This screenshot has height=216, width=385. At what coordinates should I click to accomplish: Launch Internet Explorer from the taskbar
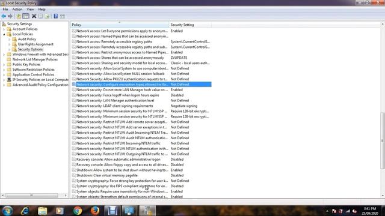pos(25,211)
